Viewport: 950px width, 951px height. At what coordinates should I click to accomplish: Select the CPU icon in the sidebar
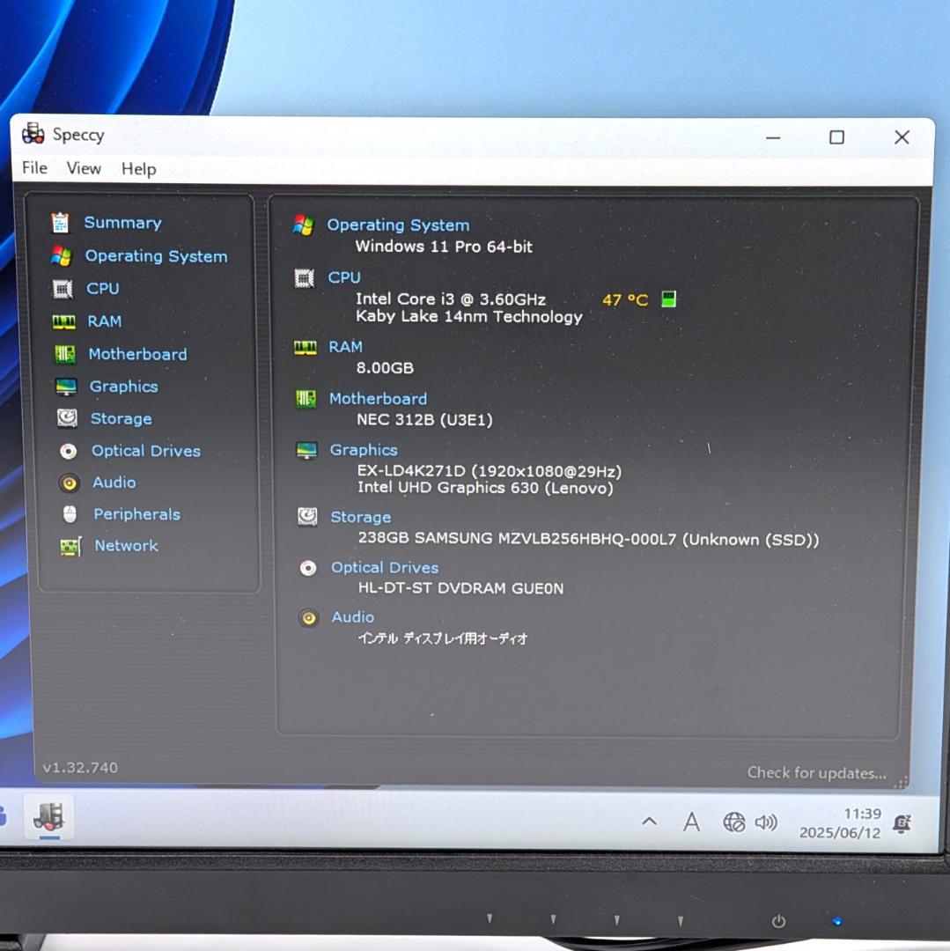(x=63, y=288)
